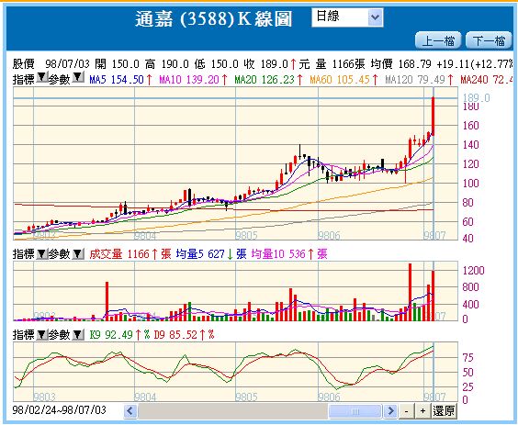This screenshot has height=425, width=518.
Task: Open the price chart 指標 dropdown arrow
Action: (x=41, y=78)
